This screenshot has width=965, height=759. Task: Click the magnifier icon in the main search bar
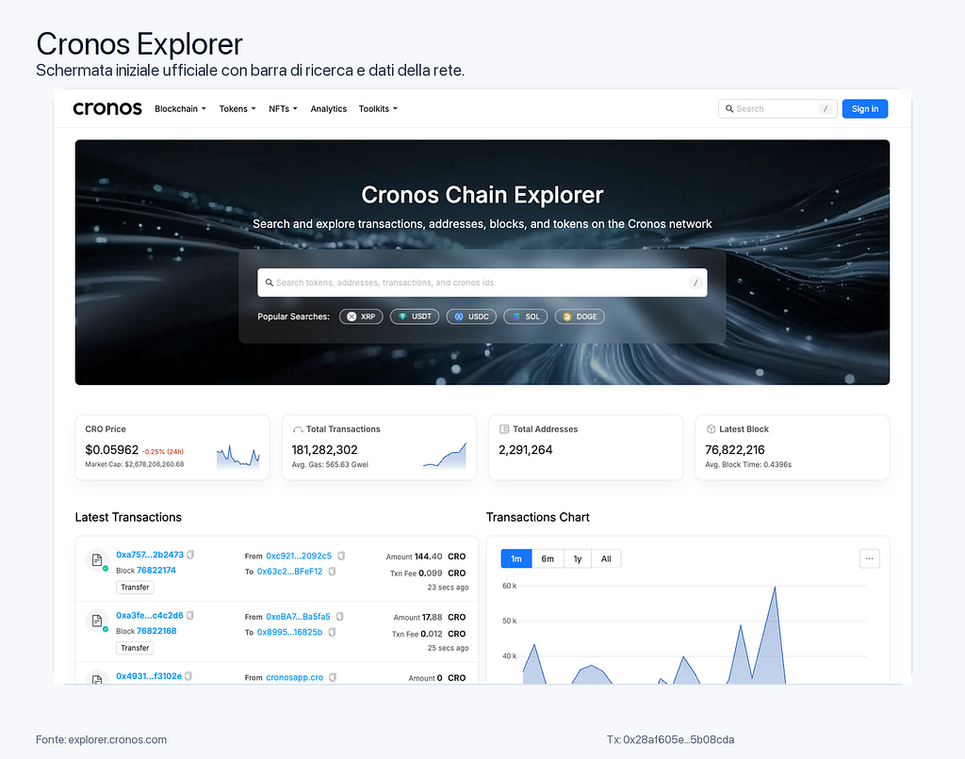269,283
